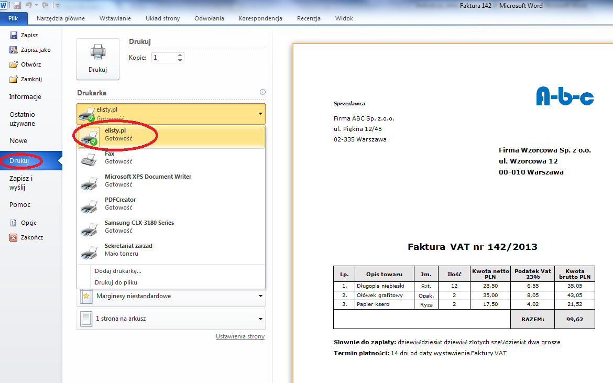
Task: Click the Undo icon in quick access toolbar
Action: (x=28, y=5)
